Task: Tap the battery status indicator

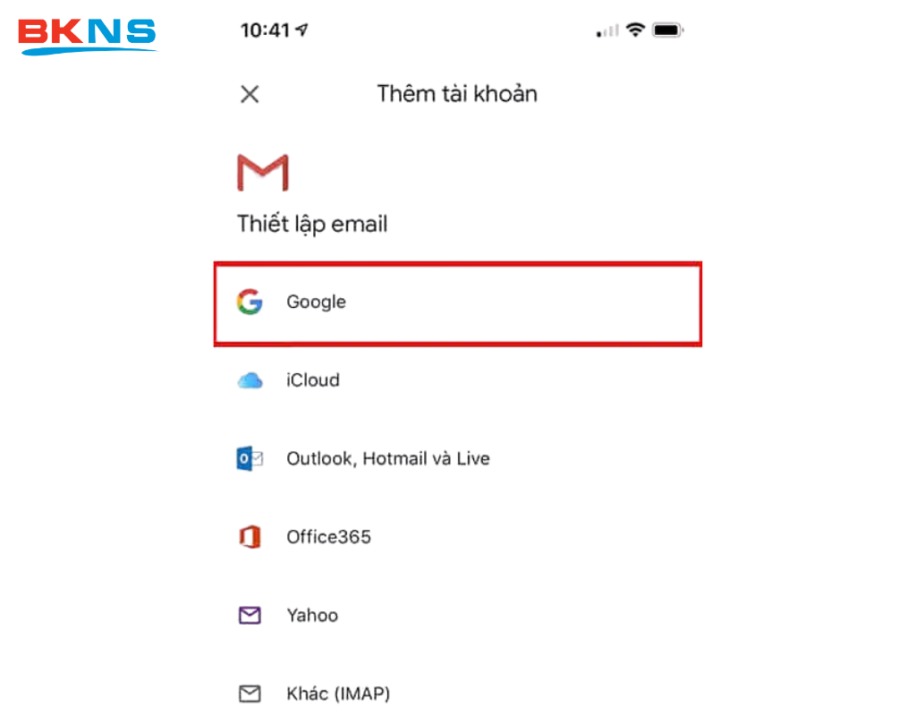Action: tap(667, 30)
